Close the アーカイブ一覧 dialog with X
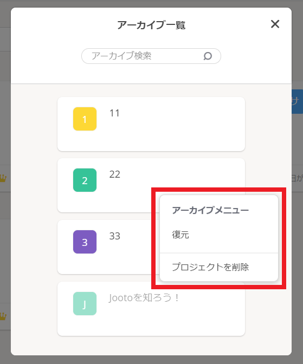303x364 pixels. (275, 24)
